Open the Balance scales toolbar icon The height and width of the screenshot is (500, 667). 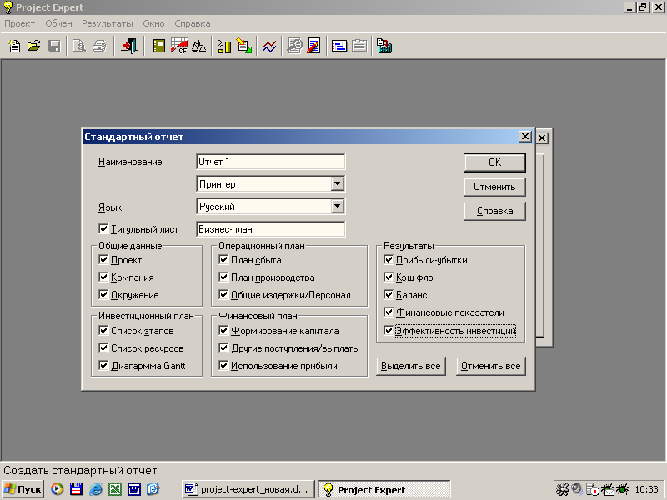(x=198, y=46)
